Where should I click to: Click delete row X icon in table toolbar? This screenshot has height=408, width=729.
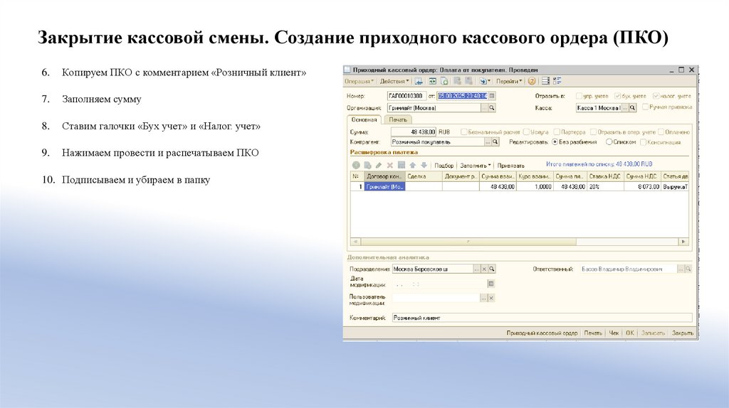(x=389, y=165)
